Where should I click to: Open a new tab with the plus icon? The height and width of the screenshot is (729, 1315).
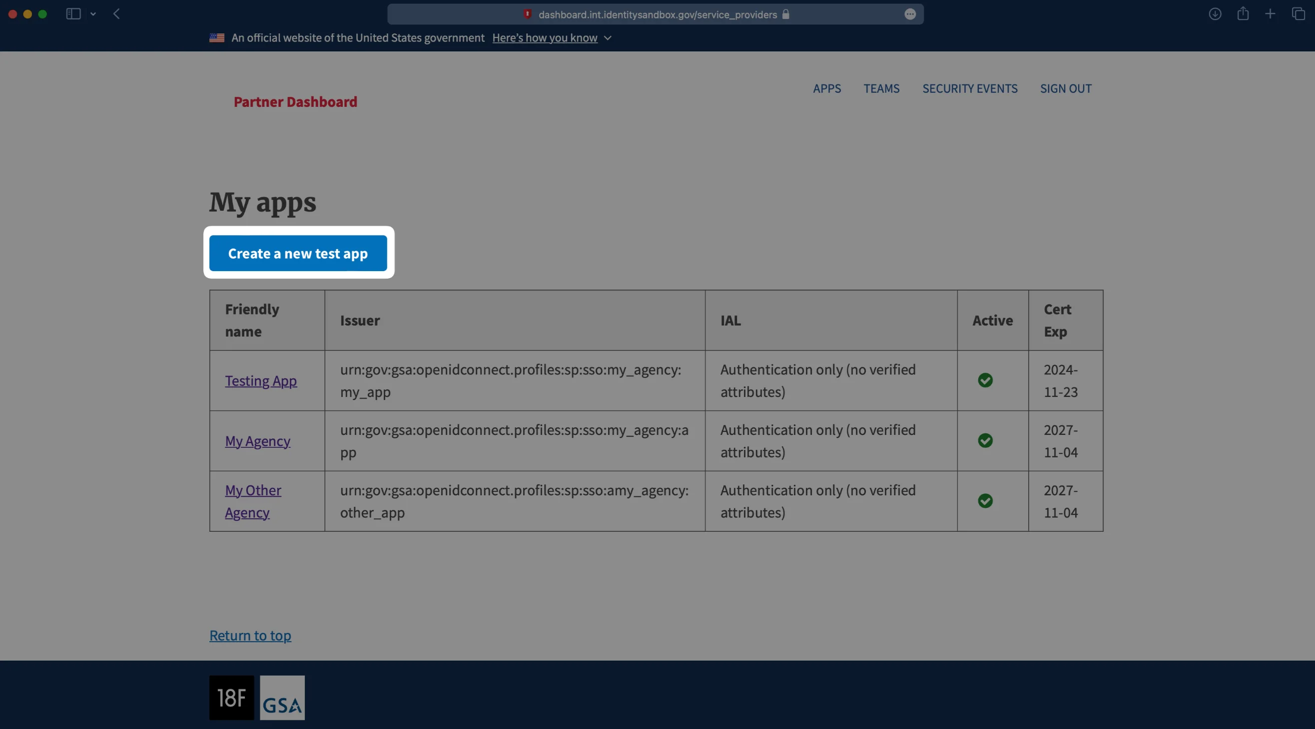point(1271,14)
